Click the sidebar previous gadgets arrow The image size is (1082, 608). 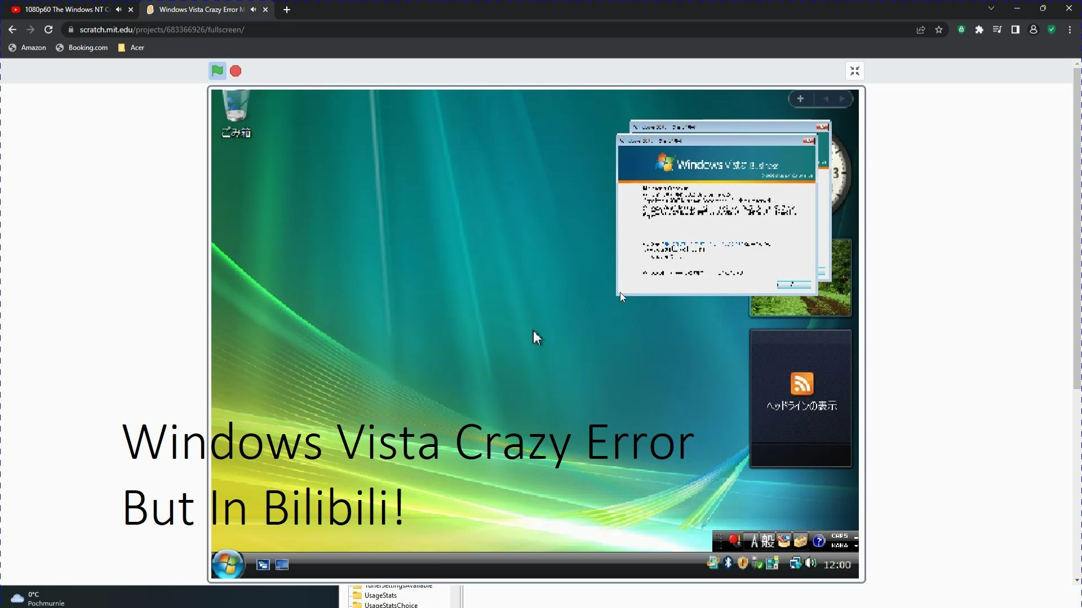coord(826,99)
